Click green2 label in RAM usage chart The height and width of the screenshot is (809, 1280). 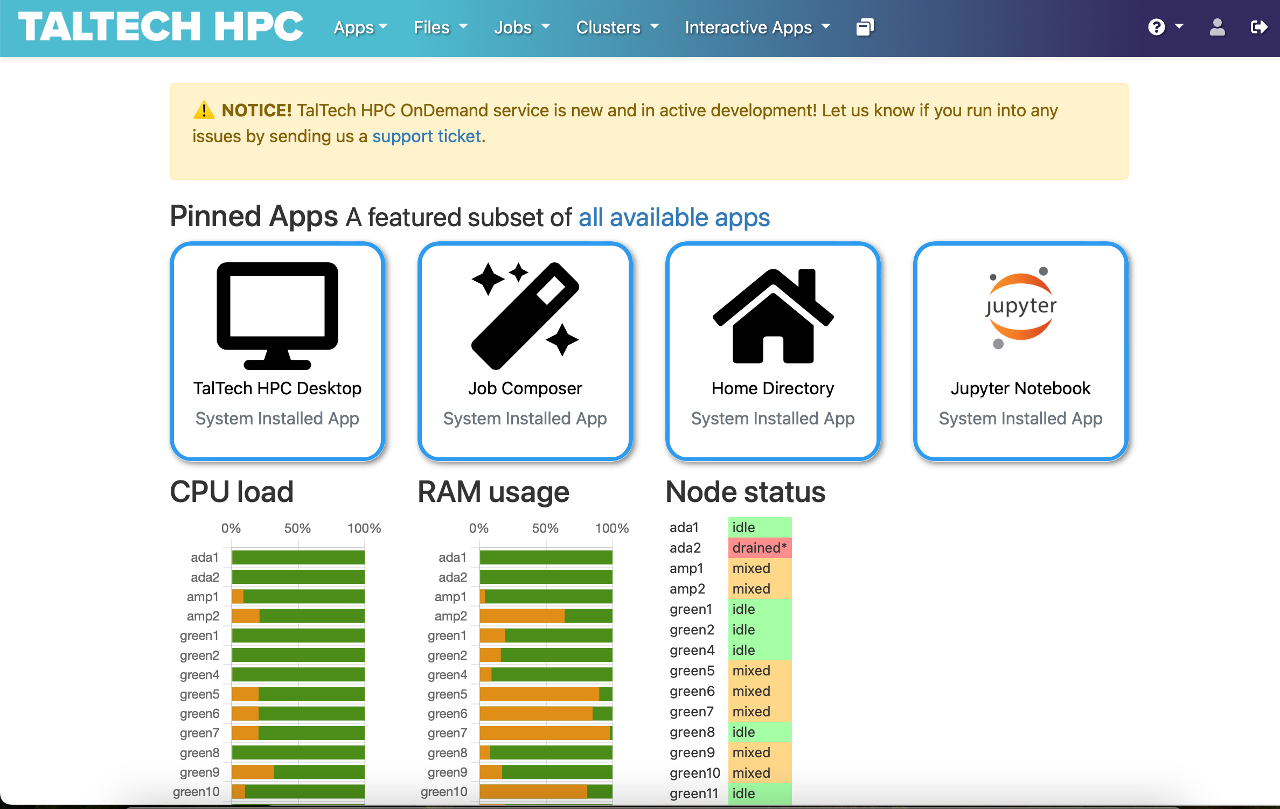pyautogui.click(x=447, y=655)
